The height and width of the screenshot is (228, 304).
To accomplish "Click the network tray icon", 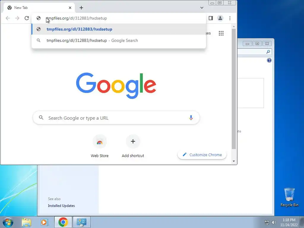I will pyautogui.click(x=267, y=222).
